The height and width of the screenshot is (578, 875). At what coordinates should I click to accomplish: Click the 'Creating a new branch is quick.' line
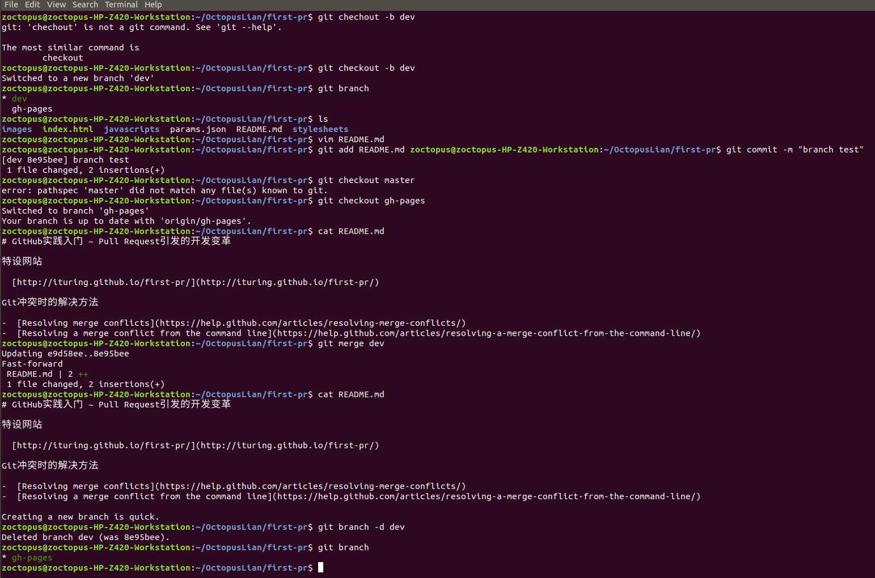pos(81,517)
